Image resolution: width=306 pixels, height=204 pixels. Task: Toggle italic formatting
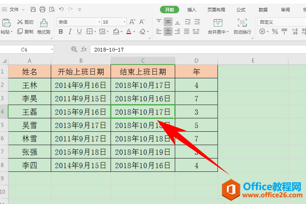pyautogui.click(x=70, y=32)
